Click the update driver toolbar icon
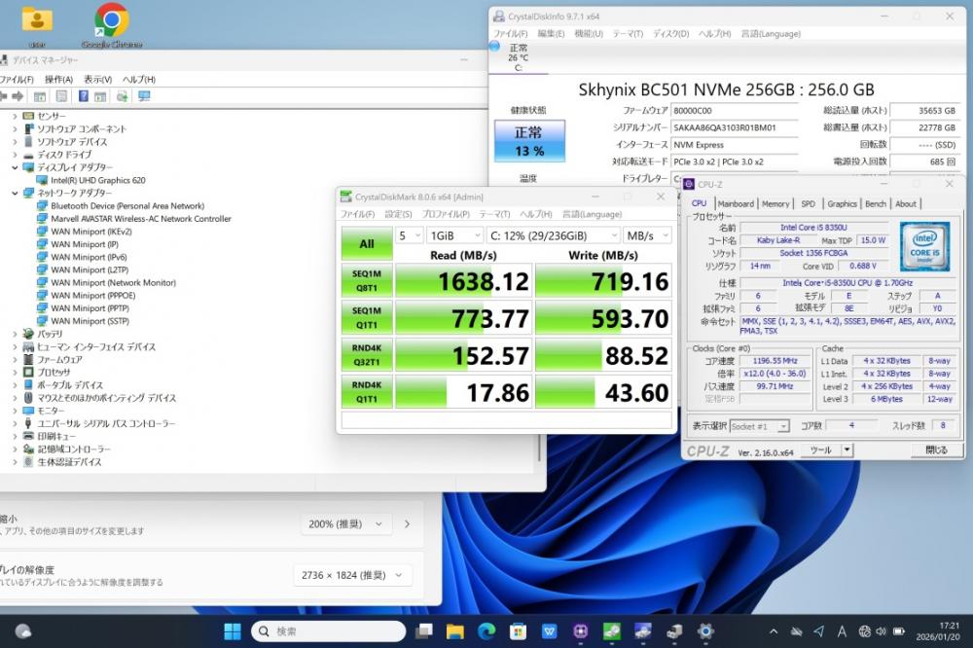Image resolution: width=973 pixels, height=648 pixels. 123,96
